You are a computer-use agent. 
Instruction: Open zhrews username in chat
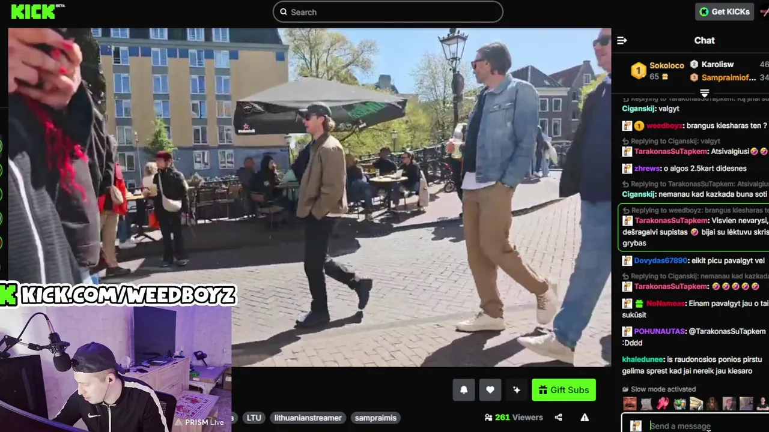647,169
